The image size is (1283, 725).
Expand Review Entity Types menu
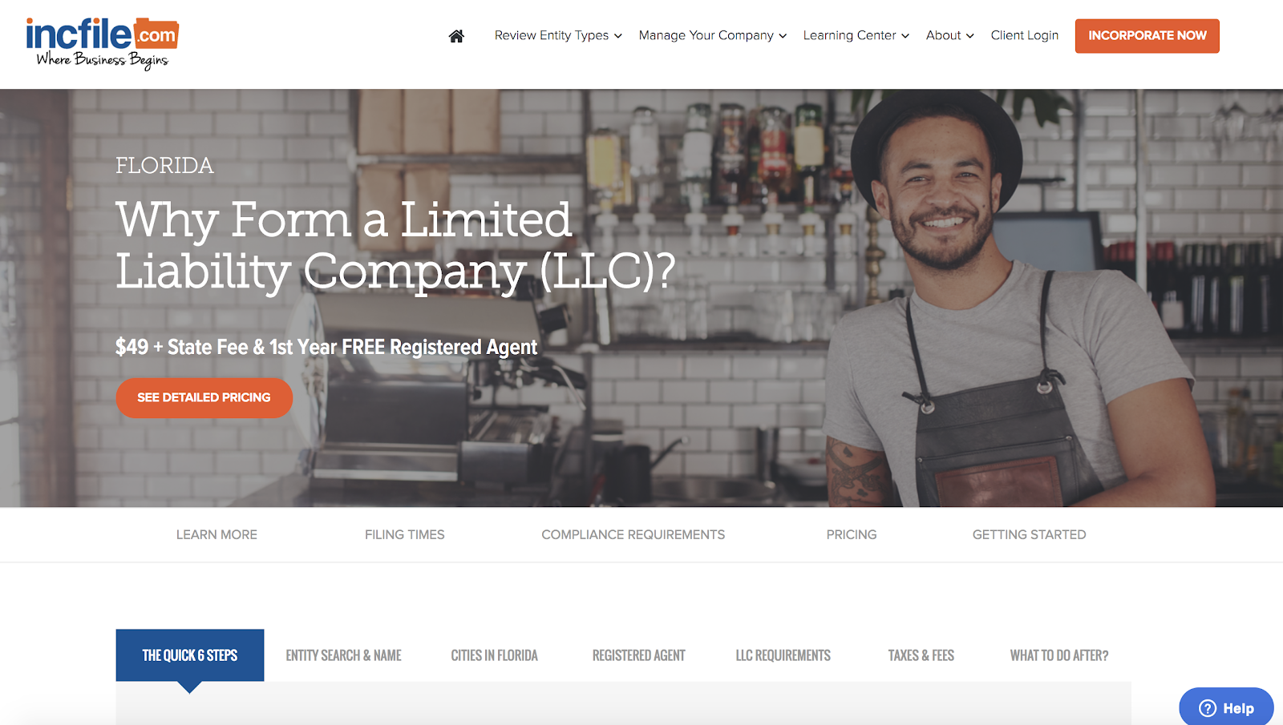click(558, 35)
